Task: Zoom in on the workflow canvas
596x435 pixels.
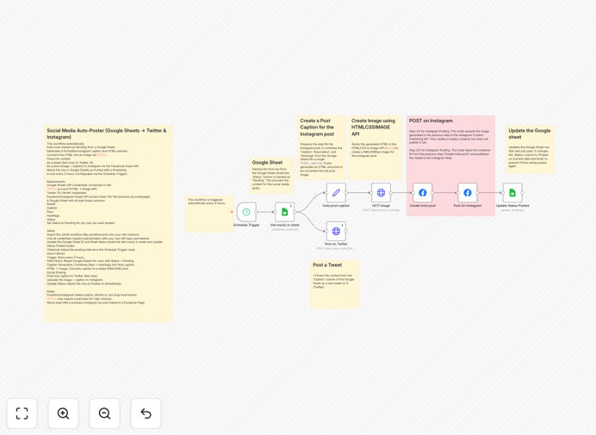Action: tap(63, 413)
